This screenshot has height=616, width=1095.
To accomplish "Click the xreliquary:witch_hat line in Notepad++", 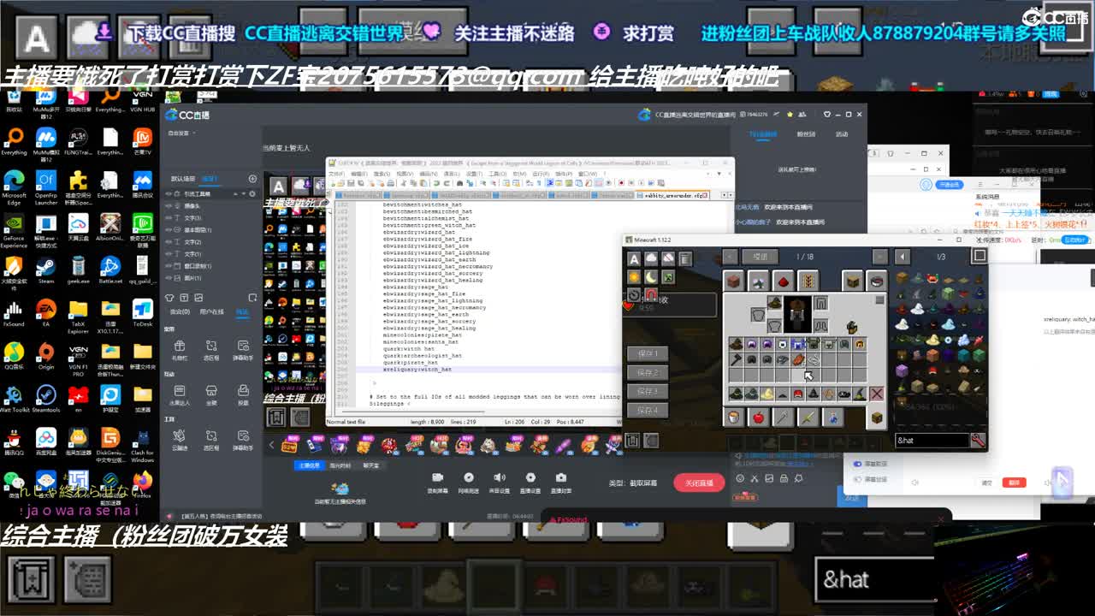I will [417, 370].
